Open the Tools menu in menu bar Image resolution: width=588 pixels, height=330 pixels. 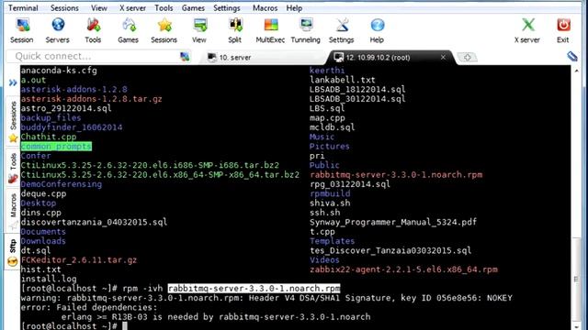click(164, 8)
